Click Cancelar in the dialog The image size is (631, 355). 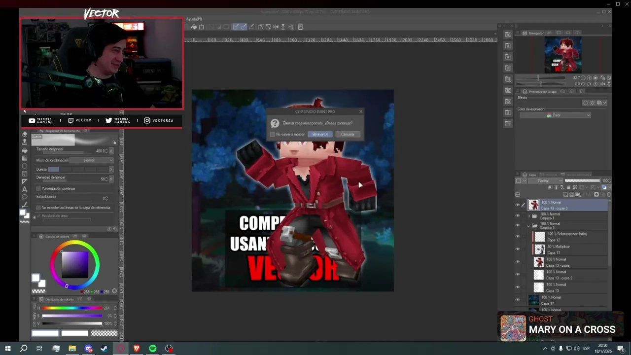[348, 134]
